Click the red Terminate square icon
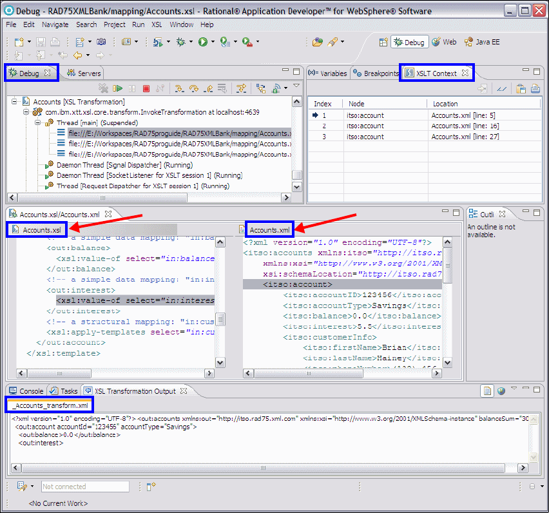 146,88
